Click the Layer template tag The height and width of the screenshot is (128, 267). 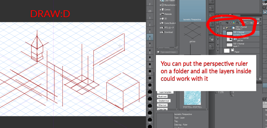[x=165, y=92]
